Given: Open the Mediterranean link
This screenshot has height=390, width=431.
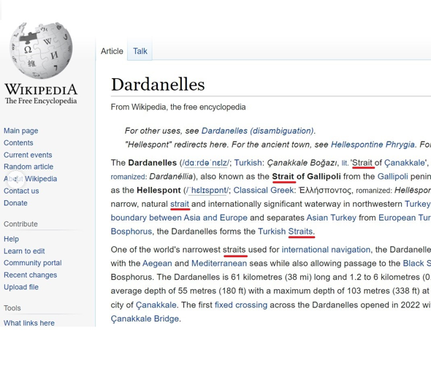Looking at the screenshot, I should coord(219,264).
